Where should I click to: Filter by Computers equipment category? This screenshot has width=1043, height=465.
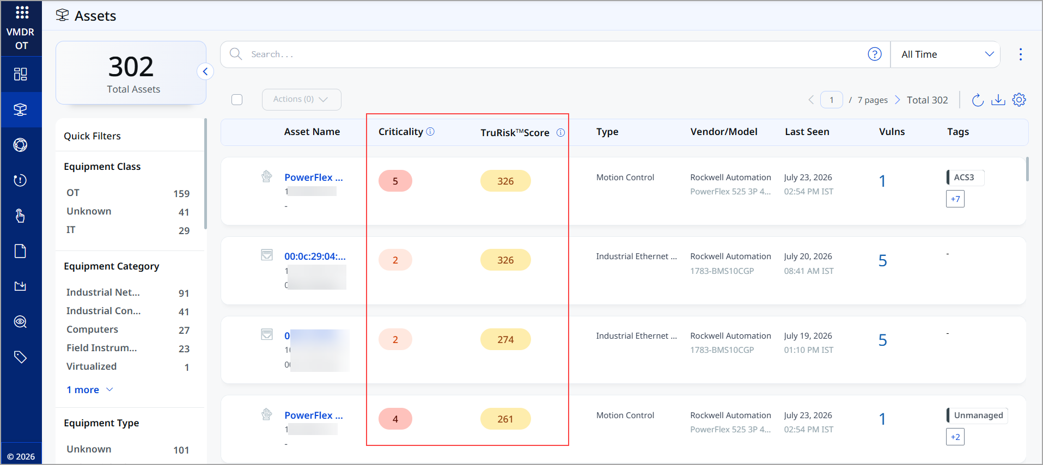(x=128, y=329)
